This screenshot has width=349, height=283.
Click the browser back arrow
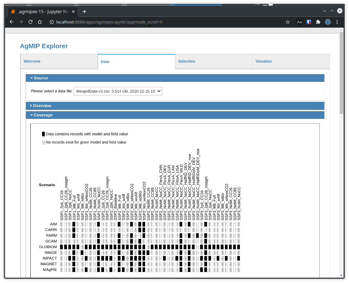coord(11,22)
